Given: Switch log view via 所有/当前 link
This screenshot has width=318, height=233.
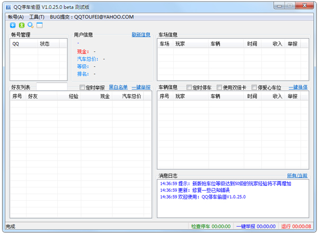Looking at the screenshot, I should [x=297, y=175].
